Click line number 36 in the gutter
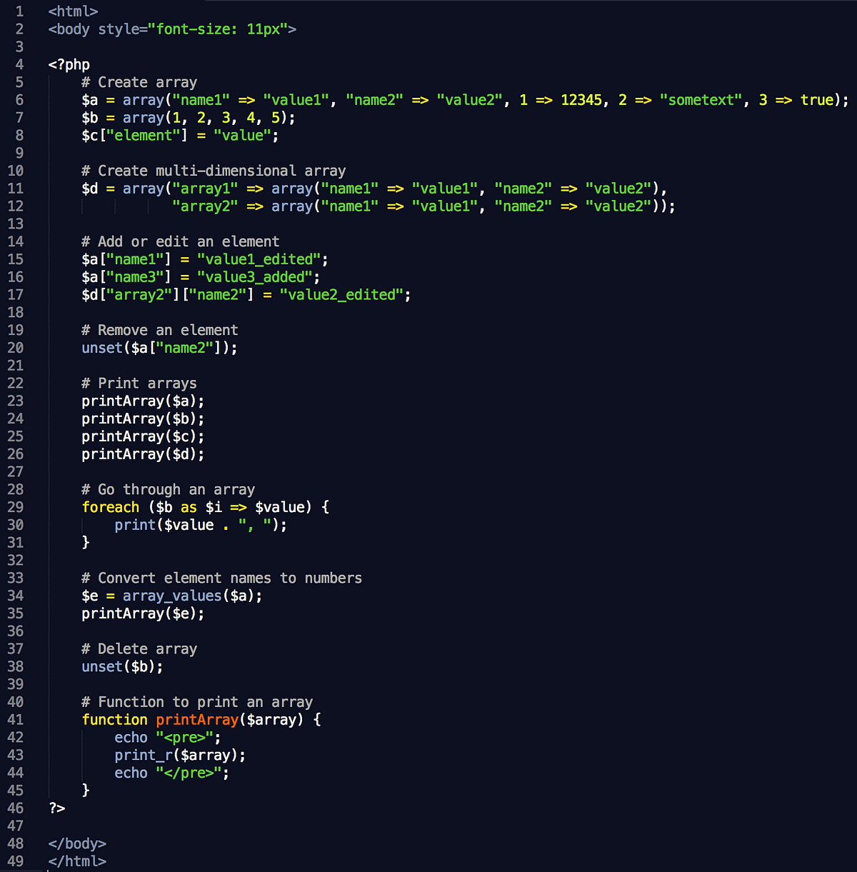The height and width of the screenshot is (872, 857). pos(15,631)
